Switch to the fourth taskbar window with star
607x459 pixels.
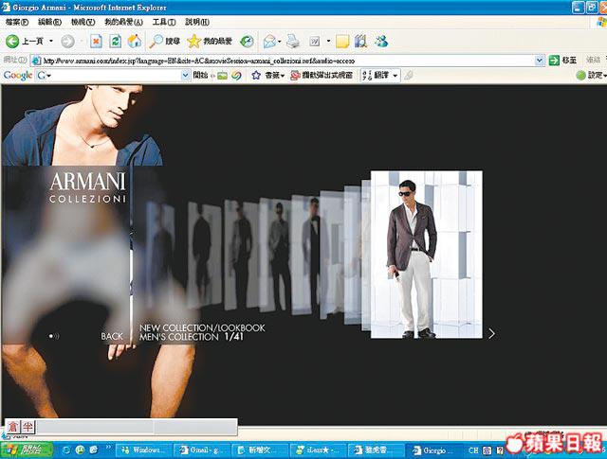[x=318, y=450]
